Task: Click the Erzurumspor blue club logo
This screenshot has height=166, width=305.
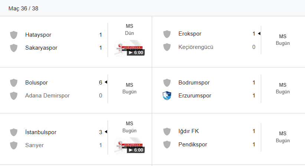Action: pos(167,96)
